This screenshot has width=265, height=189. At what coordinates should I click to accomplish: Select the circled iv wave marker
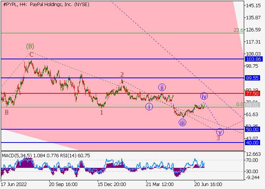204,96
